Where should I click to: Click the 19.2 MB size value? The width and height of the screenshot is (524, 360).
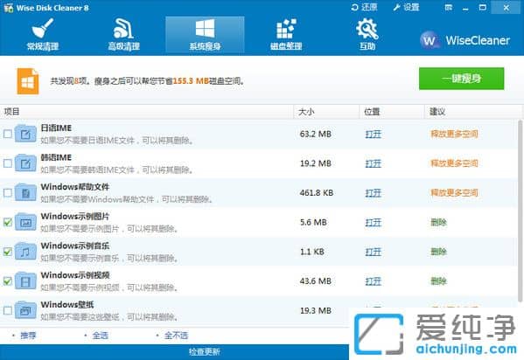(x=316, y=163)
